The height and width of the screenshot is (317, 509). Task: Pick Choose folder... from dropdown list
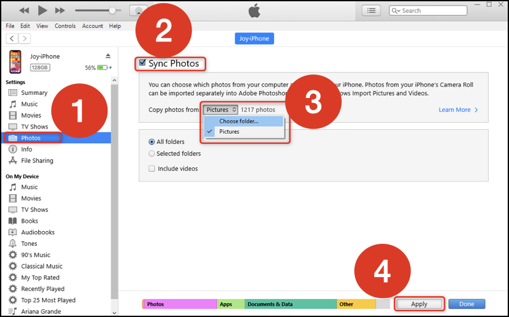point(239,121)
